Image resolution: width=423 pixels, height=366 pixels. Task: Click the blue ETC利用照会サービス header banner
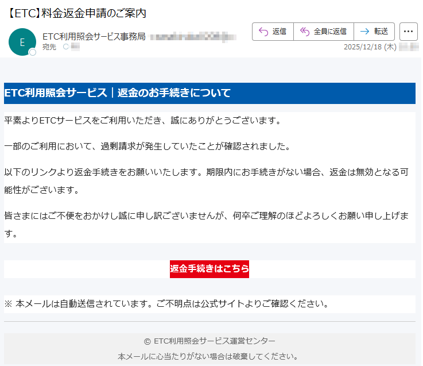tap(209, 93)
